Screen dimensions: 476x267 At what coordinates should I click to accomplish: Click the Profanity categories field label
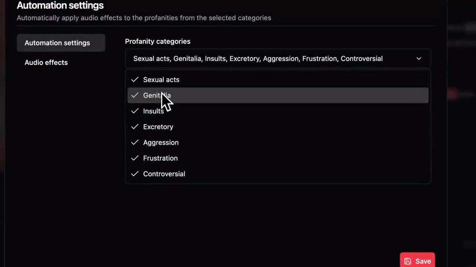158,41
